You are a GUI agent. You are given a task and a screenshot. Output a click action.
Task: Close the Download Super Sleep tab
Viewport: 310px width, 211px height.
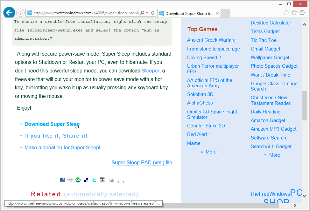[x=217, y=13]
